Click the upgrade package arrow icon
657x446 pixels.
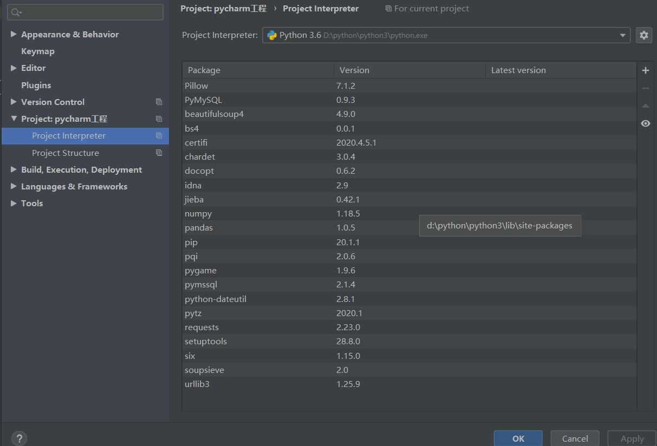coord(645,106)
